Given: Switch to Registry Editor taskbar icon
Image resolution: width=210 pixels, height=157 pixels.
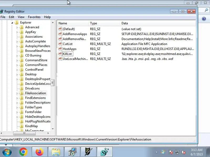Looking at the screenshot, I should pos(104,152).
